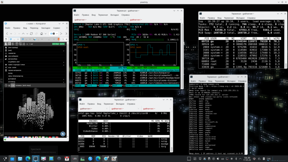
Task: Click nvtop F9 Kill button
Action: pos(103,86)
